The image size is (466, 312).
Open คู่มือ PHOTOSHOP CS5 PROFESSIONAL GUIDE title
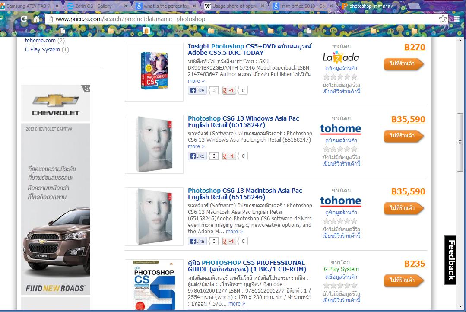(247, 266)
